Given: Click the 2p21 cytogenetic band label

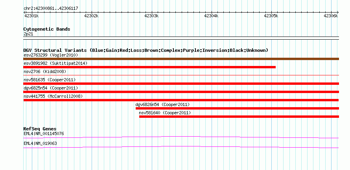Looking at the screenshot, I should pos(28,34).
